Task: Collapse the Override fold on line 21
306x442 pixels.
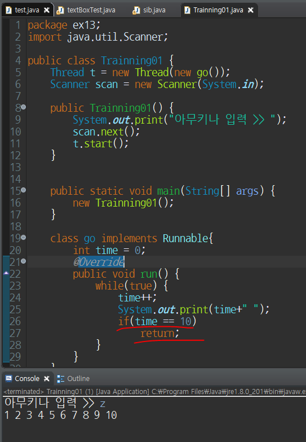Action: point(24,261)
